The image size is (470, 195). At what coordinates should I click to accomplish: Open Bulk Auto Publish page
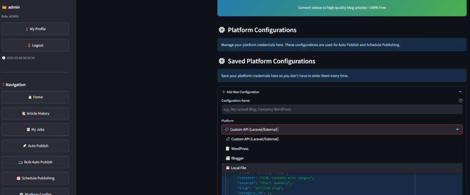click(35, 162)
